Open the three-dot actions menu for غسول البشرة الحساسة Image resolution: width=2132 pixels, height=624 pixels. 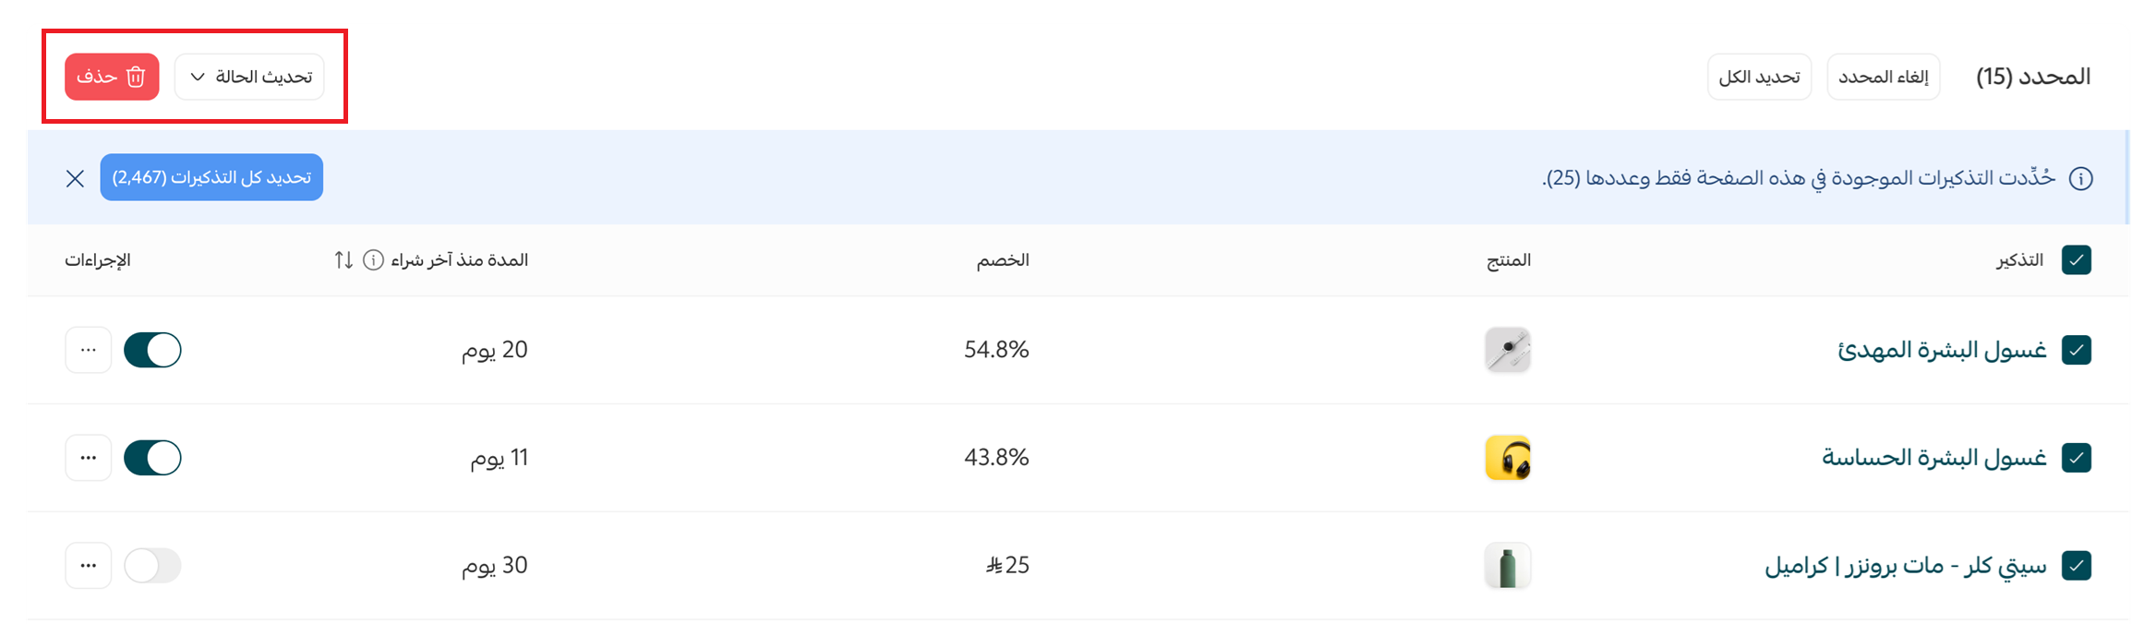[88, 457]
